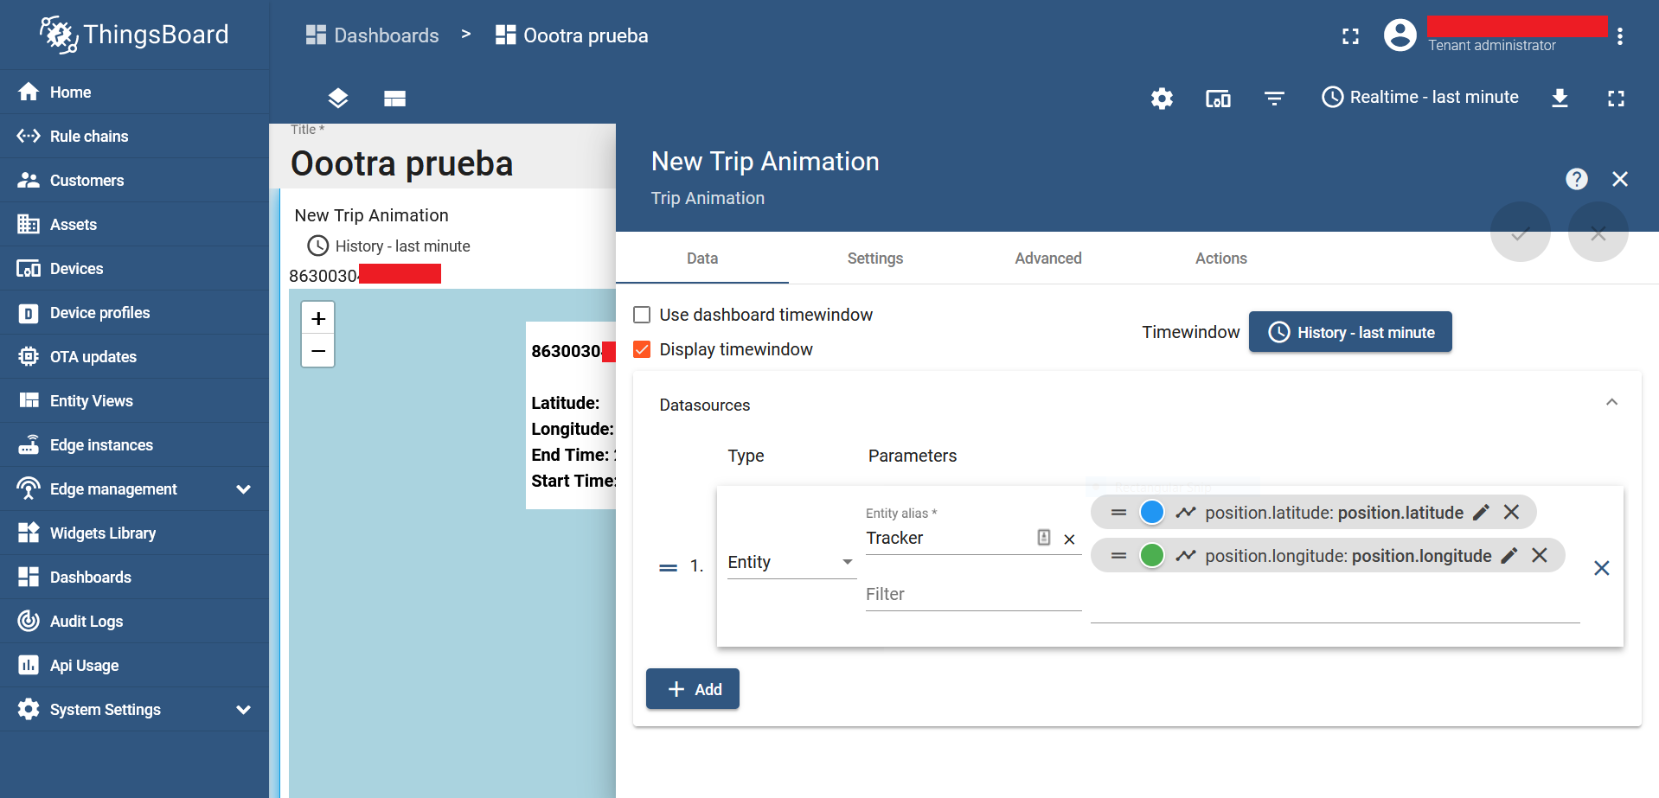The width and height of the screenshot is (1659, 798).
Task: Open the widget's History - last minute timewindow
Action: coord(389,246)
